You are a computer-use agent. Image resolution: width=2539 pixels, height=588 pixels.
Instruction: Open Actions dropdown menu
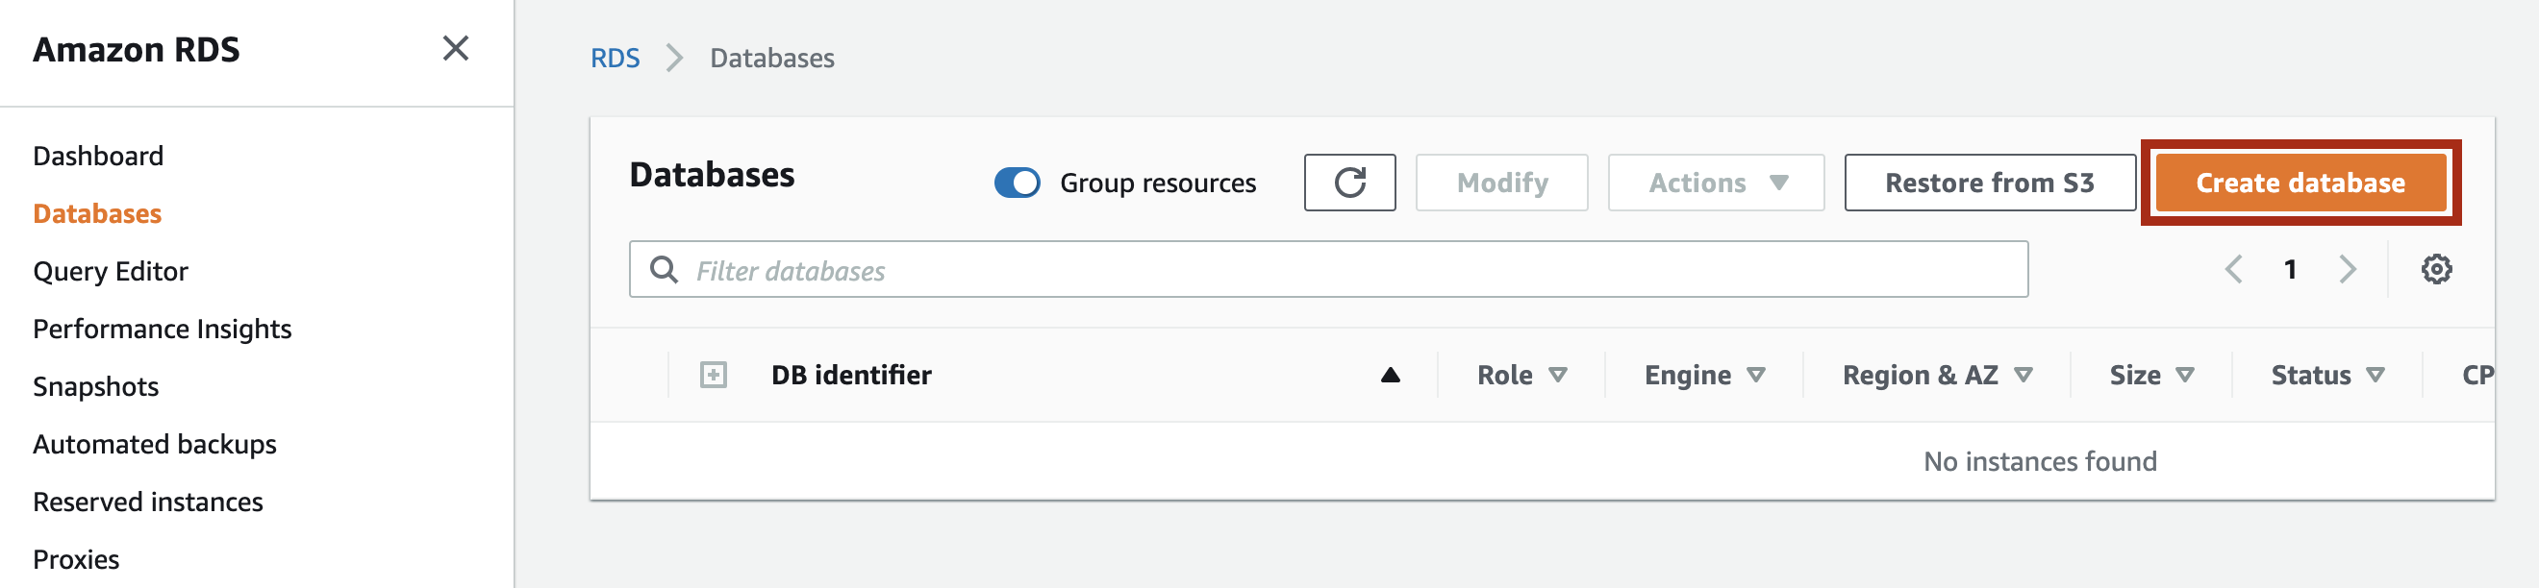pos(1715,183)
